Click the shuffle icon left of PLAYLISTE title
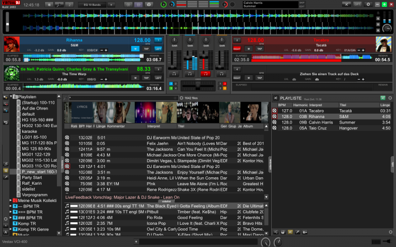The width and height of the screenshot is (396, 247). pyautogui.click(x=276, y=98)
